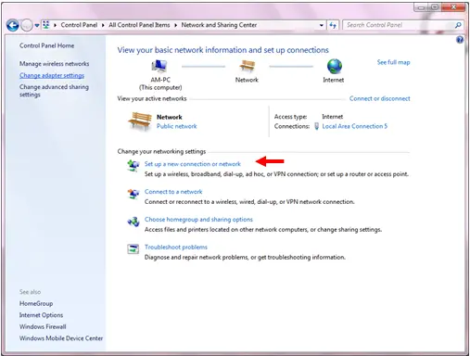Viewport: 470px width, 356px height.
Task: Open HomeGroup under See also
Action: pyautogui.click(x=36, y=303)
